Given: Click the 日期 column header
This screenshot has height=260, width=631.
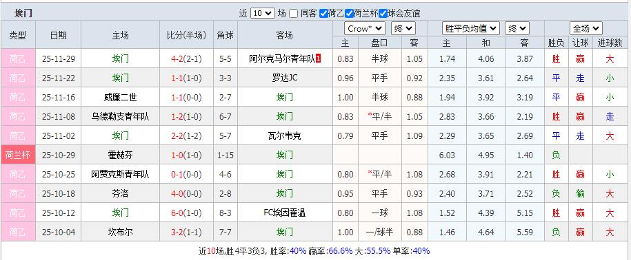Looking at the screenshot, I should (x=59, y=35).
